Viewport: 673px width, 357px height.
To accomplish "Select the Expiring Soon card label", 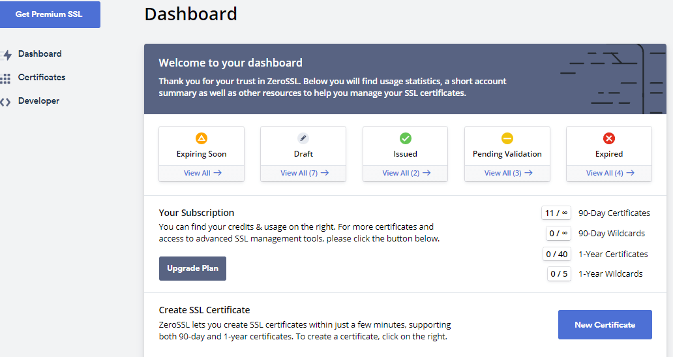I will (202, 154).
